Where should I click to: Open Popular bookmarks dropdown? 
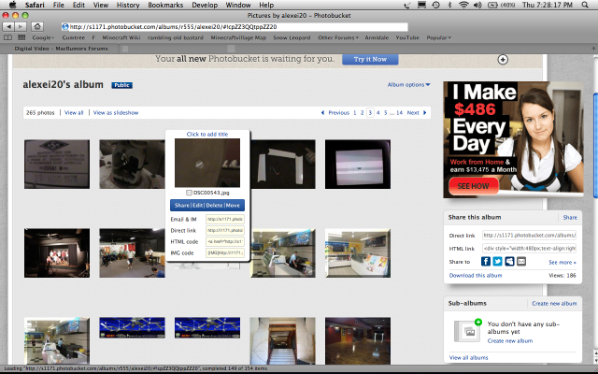(x=438, y=37)
